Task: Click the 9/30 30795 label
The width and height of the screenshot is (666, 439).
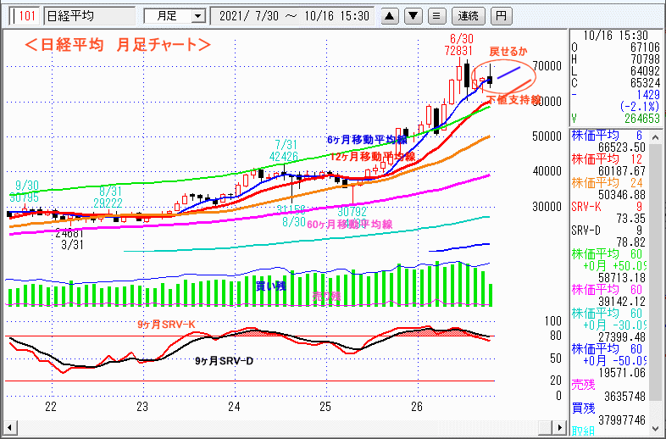Action: pyautogui.click(x=25, y=192)
